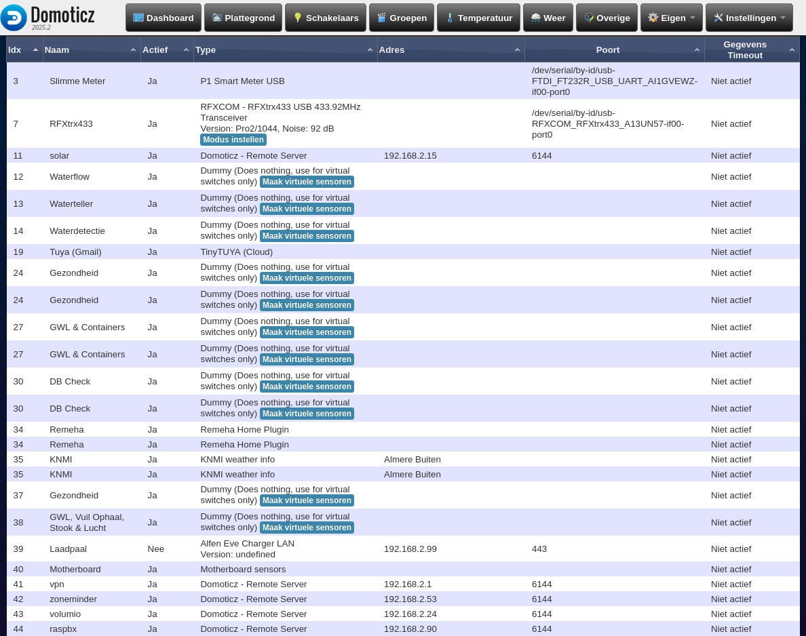This screenshot has width=806, height=636.
Task: Click the Groepen clapperboard icon
Action: (381, 18)
